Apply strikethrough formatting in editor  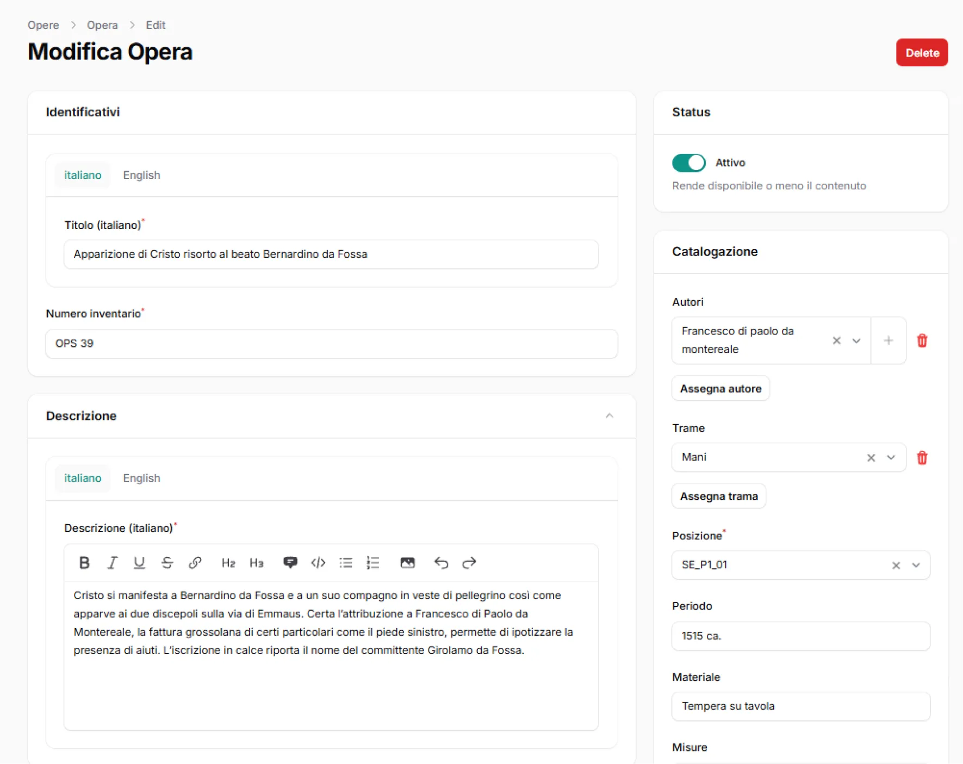[x=167, y=563]
